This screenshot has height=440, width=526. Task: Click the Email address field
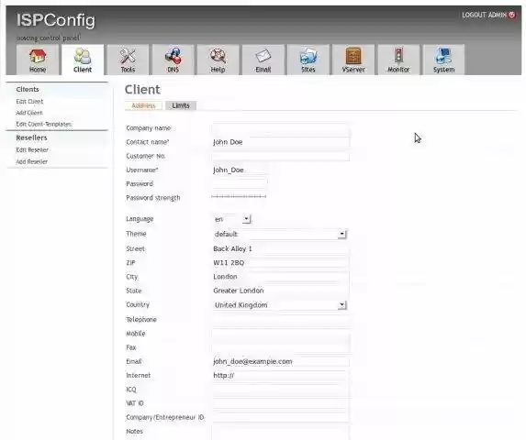(x=281, y=362)
